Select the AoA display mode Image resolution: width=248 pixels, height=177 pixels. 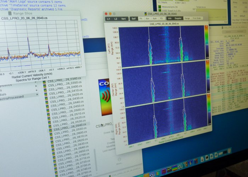tap(154, 18)
